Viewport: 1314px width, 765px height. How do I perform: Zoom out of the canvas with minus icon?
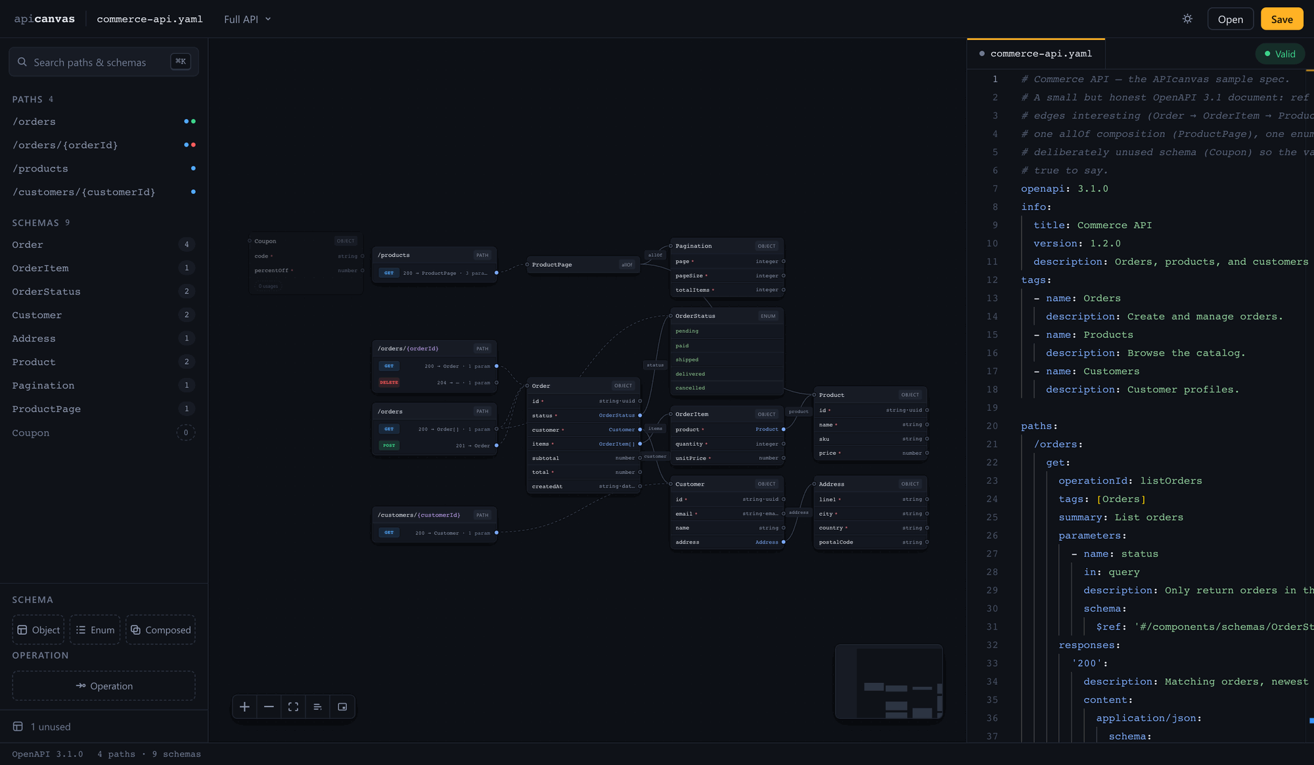click(269, 707)
